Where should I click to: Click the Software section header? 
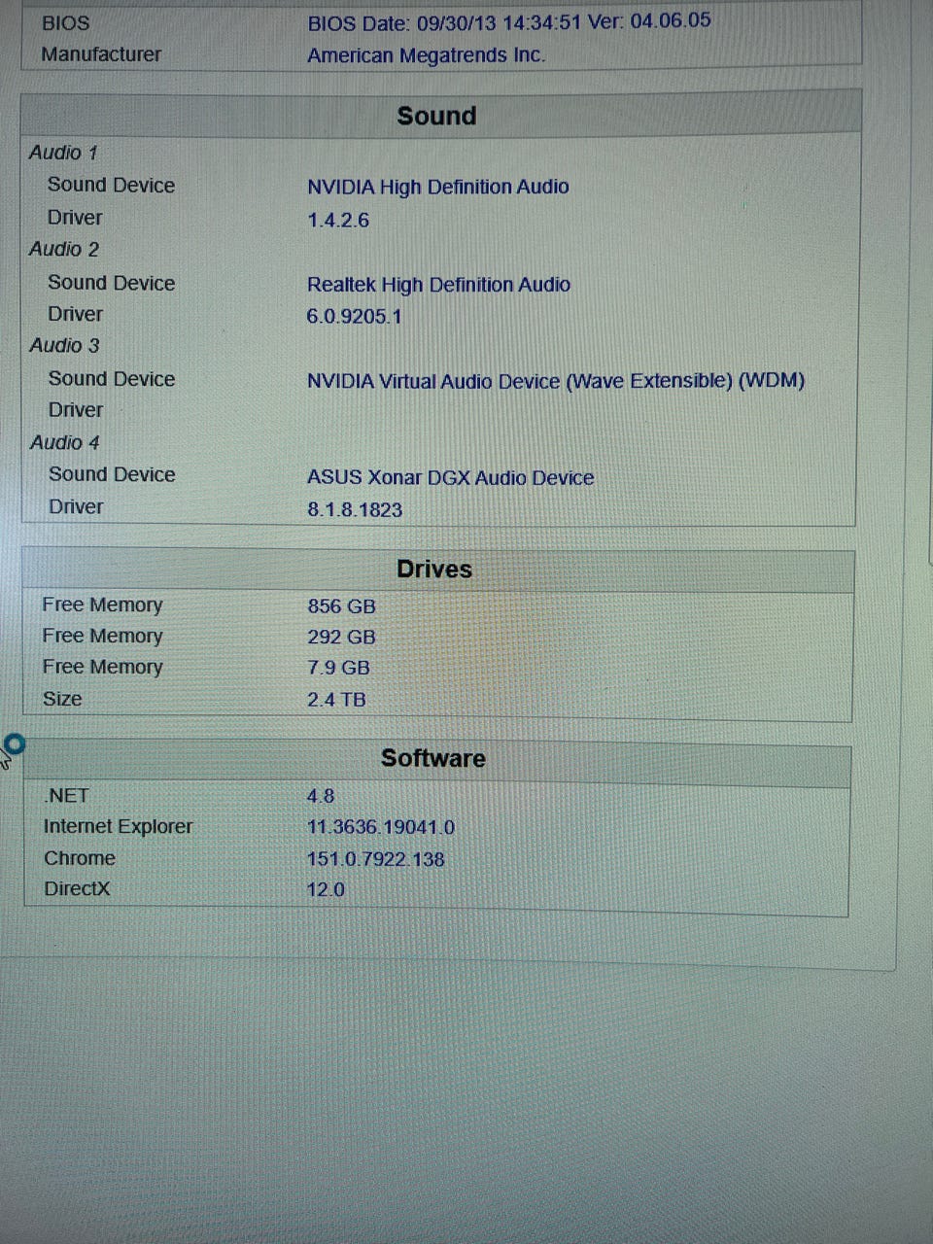pos(432,758)
